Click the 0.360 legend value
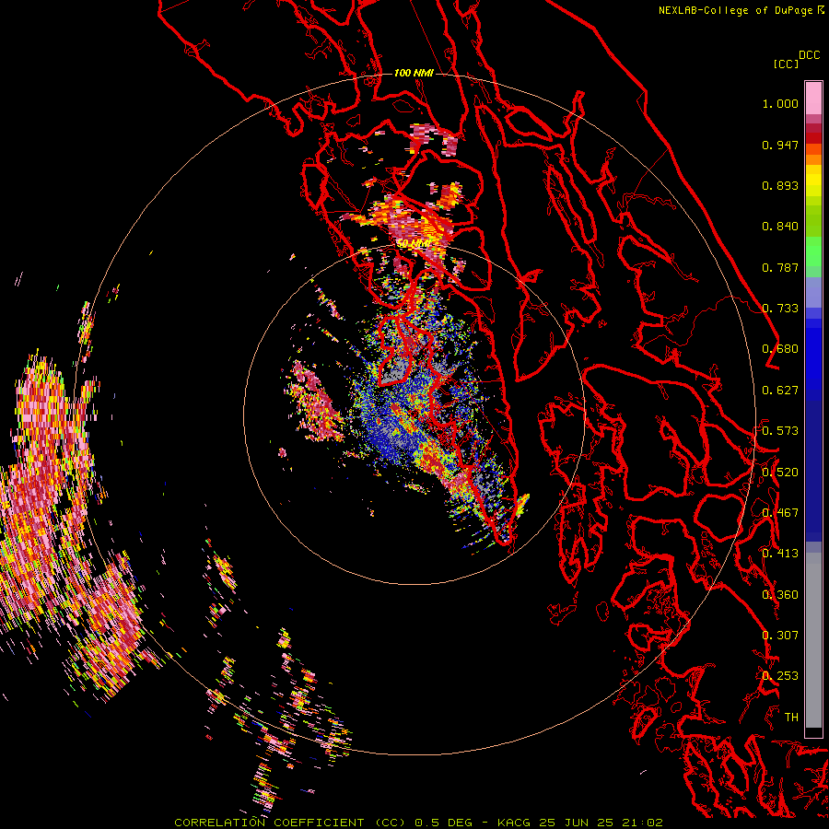The width and height of the screenshot is (829, 829). click(x=780, y=595)
